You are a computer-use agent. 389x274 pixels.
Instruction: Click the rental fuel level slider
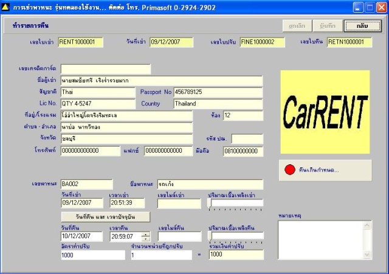235,204
